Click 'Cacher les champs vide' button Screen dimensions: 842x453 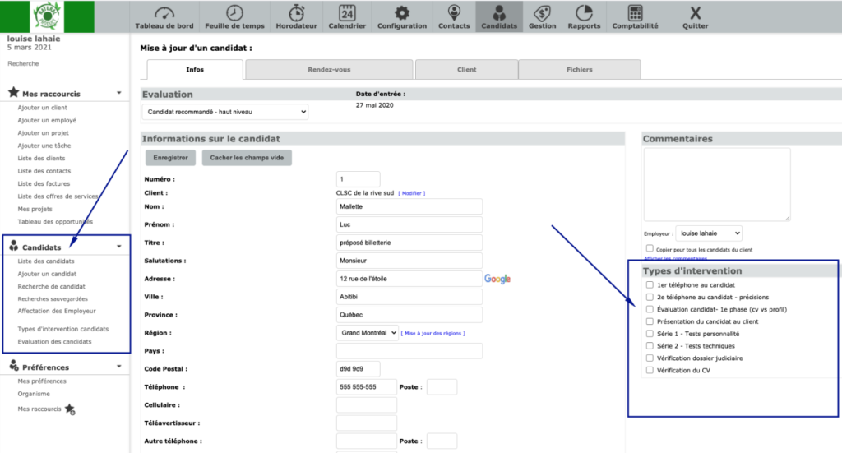pyautogui.click(x=248, y=157)
